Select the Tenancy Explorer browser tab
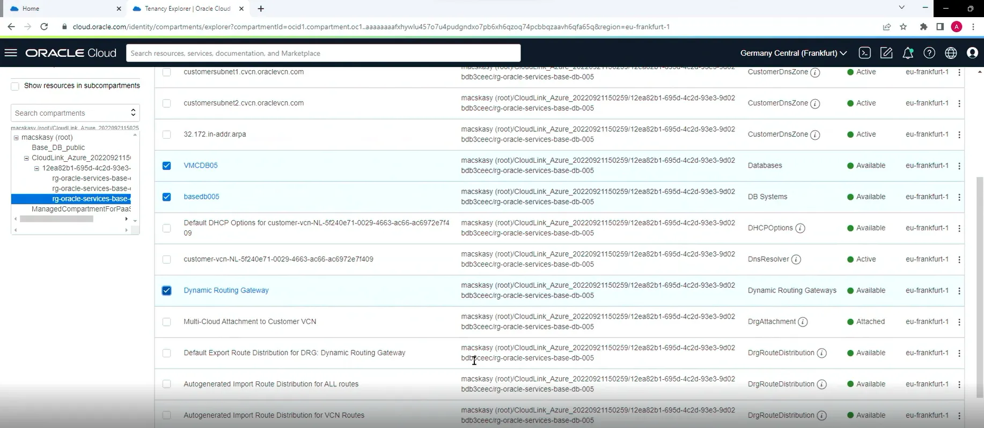 click(x=188, y=9)
